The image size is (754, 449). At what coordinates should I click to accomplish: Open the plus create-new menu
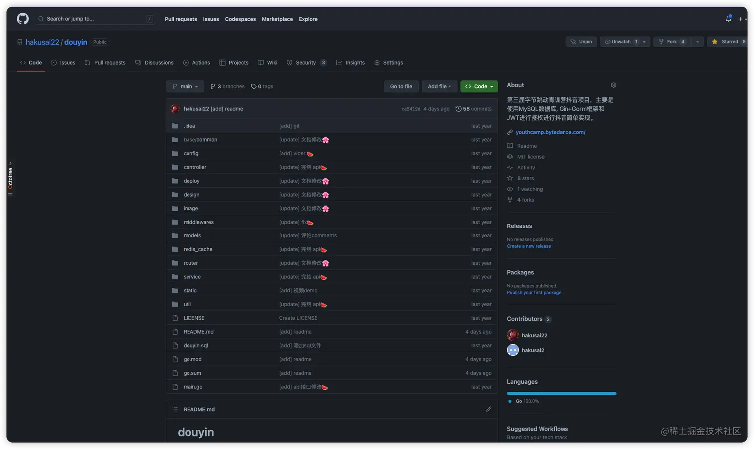742,19
